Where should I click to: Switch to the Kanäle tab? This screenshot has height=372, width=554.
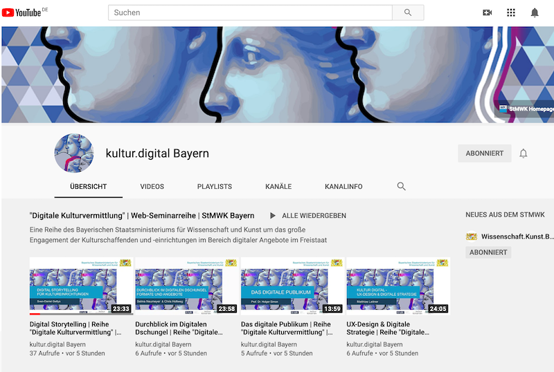278,187
